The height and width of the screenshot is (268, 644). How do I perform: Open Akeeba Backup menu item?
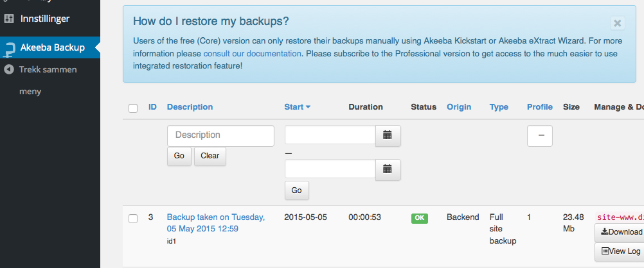pyautogui.click(x=53, y=47)
